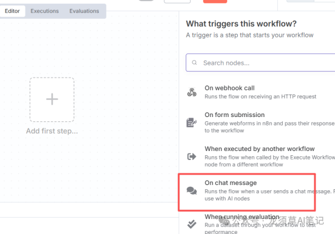The image size is (335, 234).
Task: Focus the Search nodes input field
Action: [x=260, y=62]
